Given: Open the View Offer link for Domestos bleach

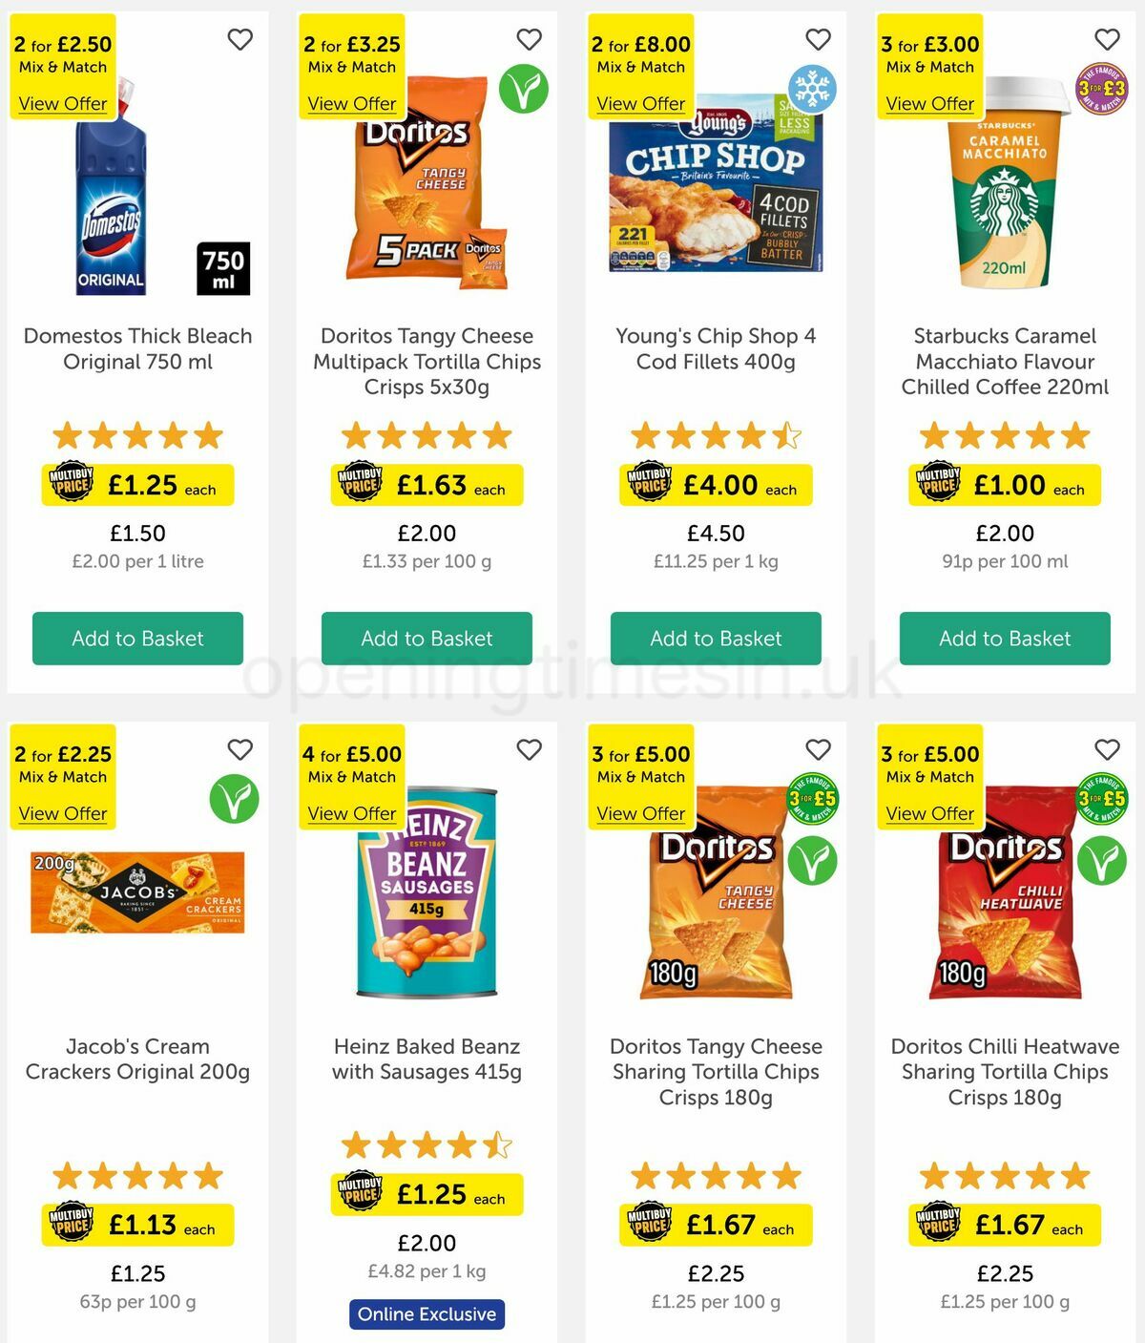Looking at the screenshot, I should click(62, 104).
